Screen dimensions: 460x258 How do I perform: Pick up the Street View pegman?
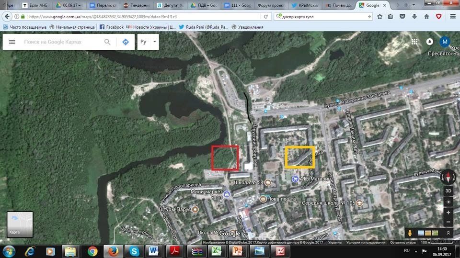coord(410,233)
